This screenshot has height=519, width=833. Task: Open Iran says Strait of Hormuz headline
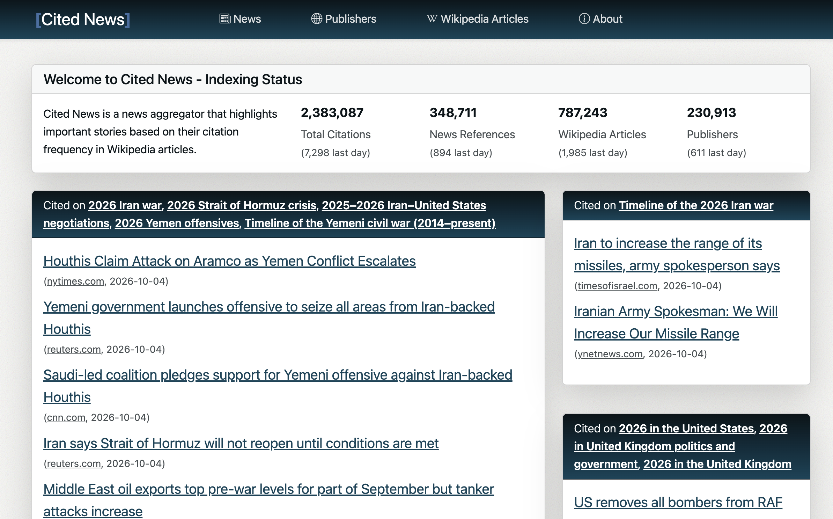[x=241, y=444]
